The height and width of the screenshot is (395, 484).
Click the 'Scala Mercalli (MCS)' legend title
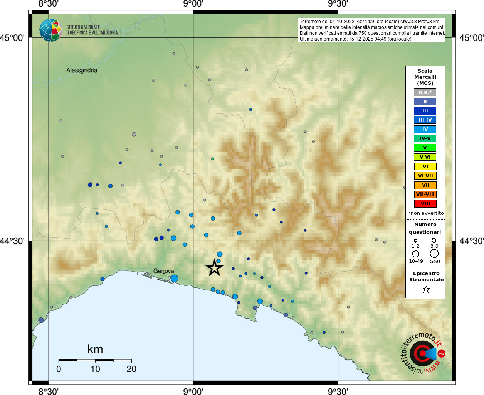(x=425, y=77)
